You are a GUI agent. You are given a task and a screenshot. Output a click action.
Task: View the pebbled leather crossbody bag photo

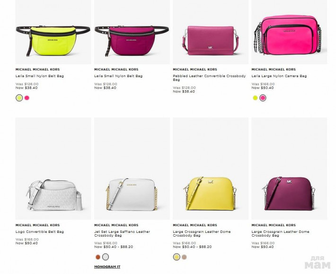(x=211, y=32)
